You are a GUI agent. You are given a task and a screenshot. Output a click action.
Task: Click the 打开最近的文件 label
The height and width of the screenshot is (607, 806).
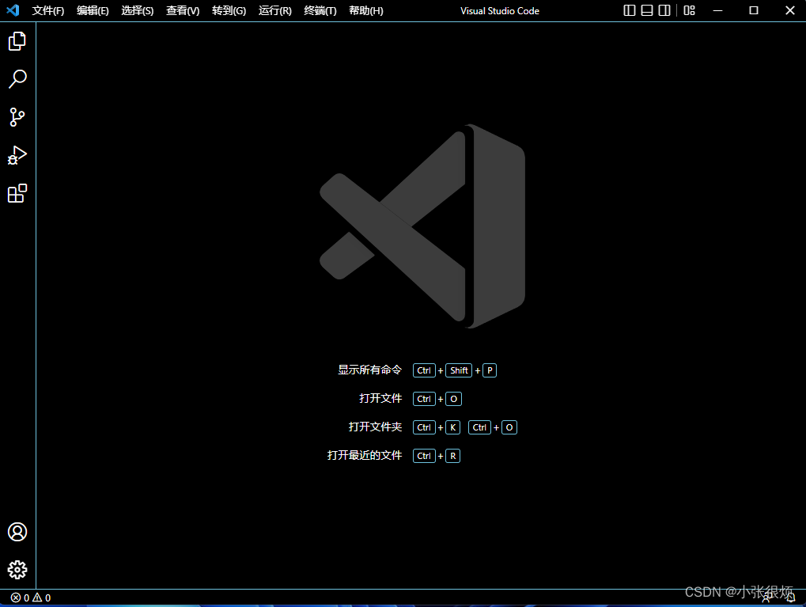click(365, 455)
